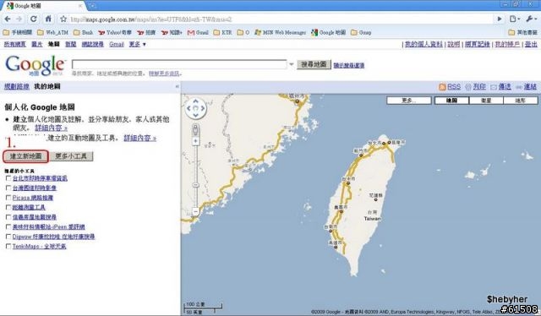541x316 pixels.
Task: Click the zoom slider handle
Action: point(195,185)
